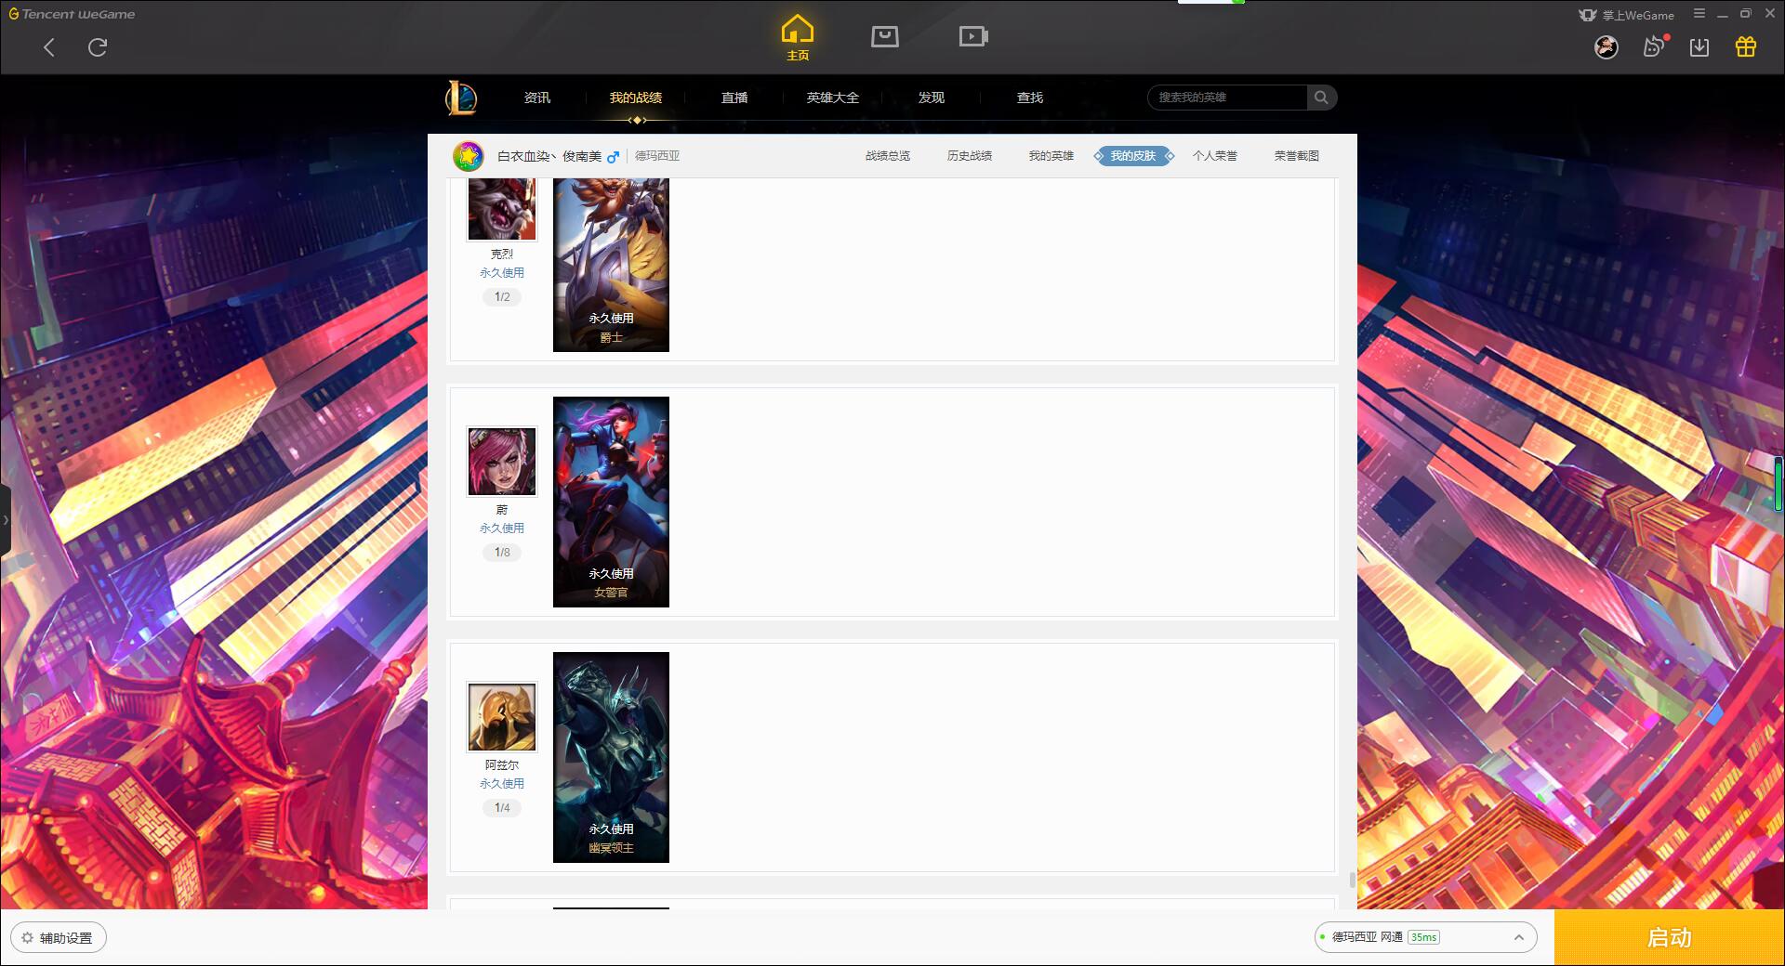Image resolution: width=1785 pixels, height=966 pixels.
Task: Switch to 个人荣誉 sub-tab
Action: [x=1215, y=156]
